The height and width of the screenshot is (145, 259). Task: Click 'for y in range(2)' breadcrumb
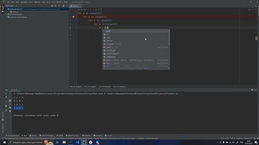(90, 87)
